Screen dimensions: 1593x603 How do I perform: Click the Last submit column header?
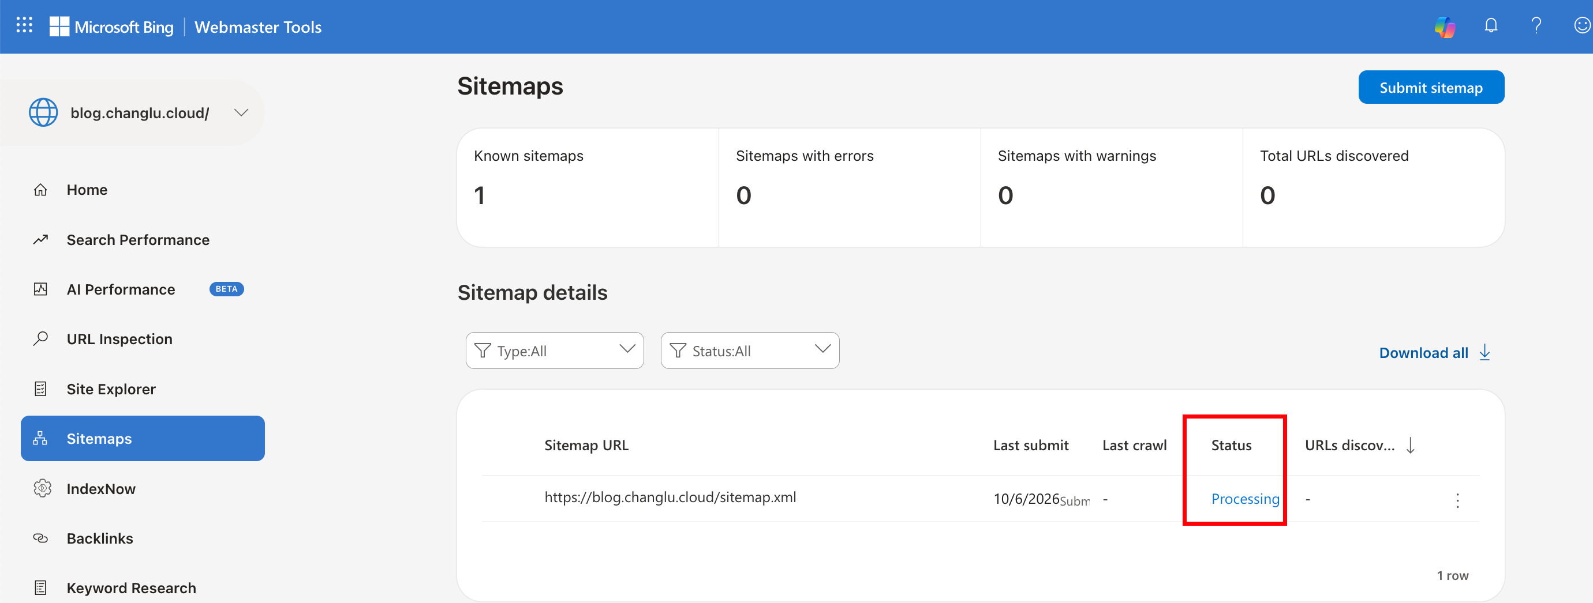[x=1031, y=445]
